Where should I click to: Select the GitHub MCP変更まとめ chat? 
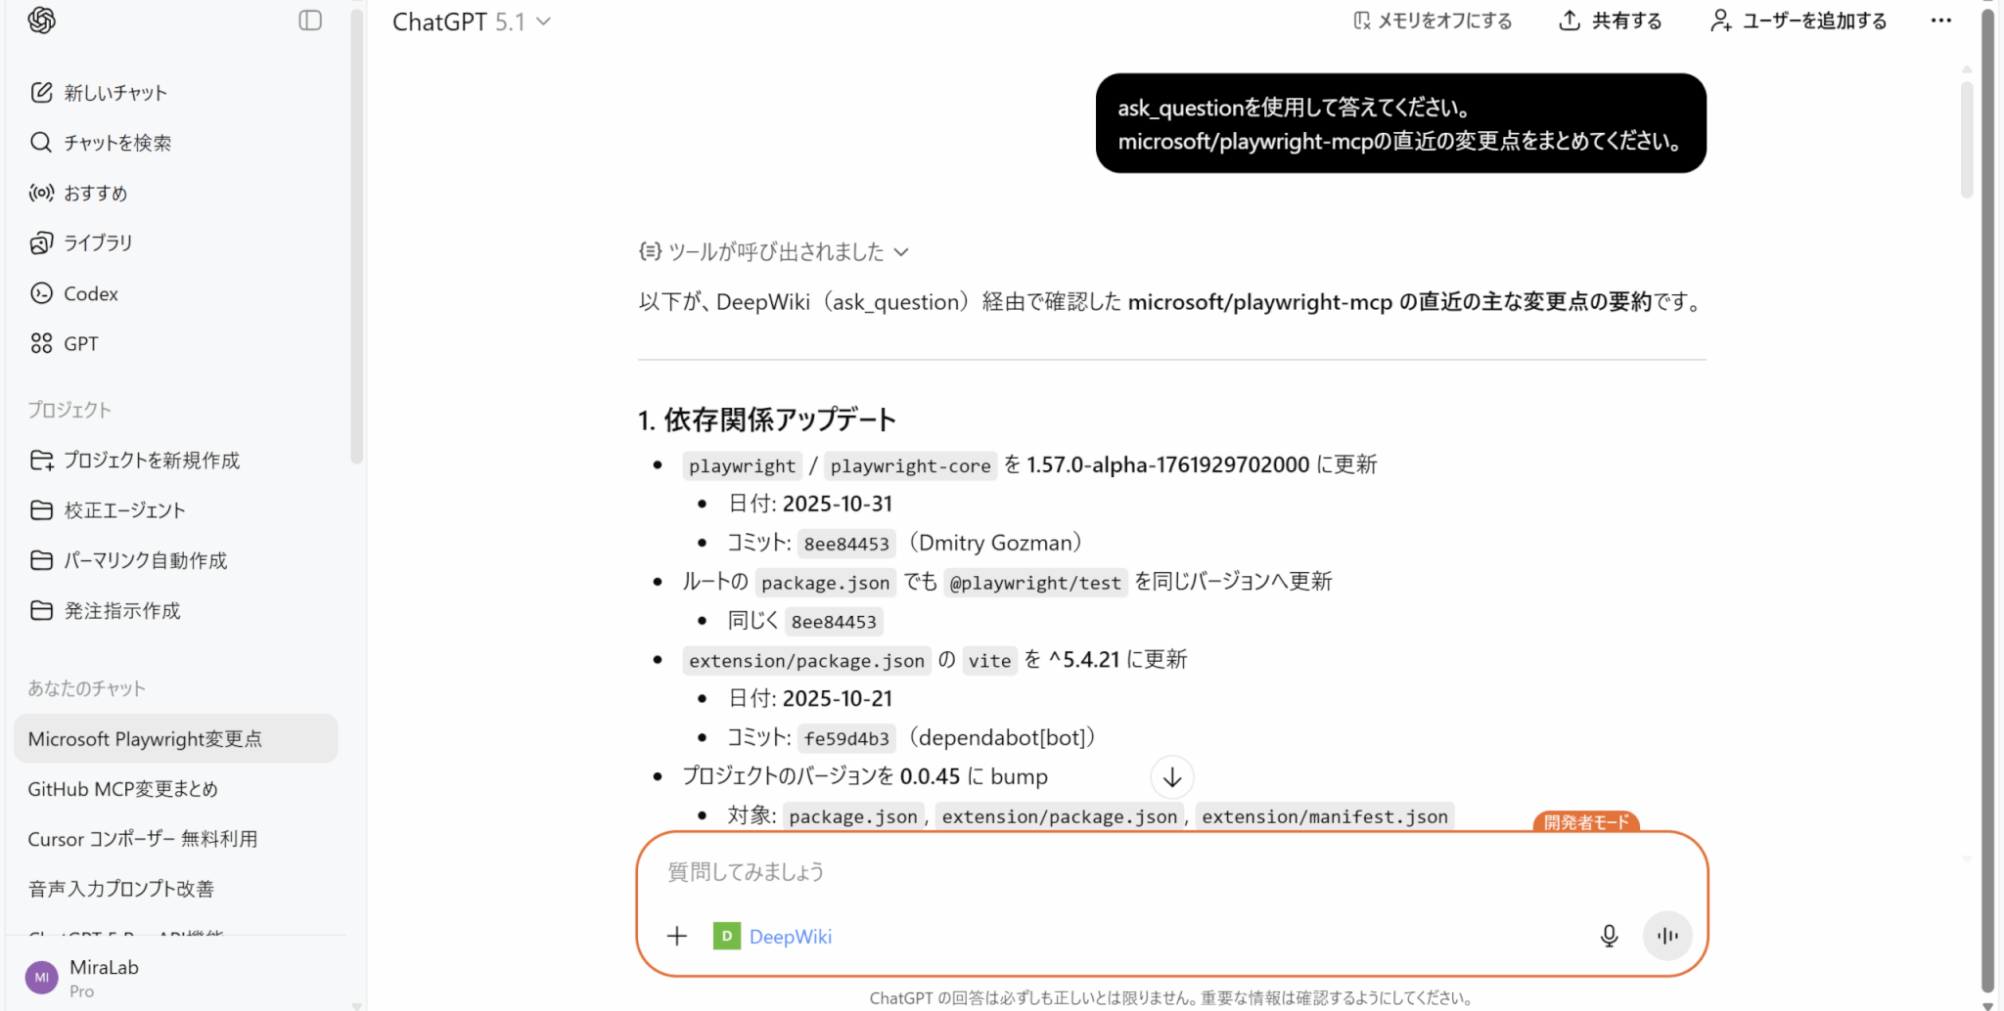click(x=122, y=789)
